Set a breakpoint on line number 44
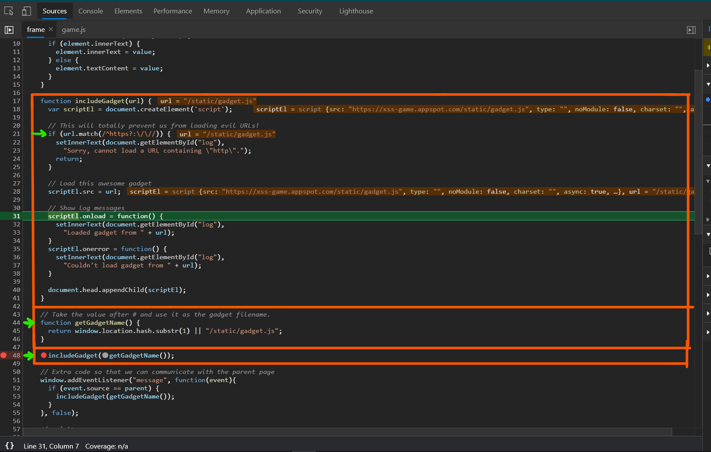 tap(16, 323)
